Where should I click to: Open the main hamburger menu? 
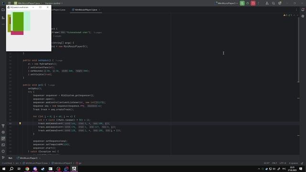(x=9, y=3)
